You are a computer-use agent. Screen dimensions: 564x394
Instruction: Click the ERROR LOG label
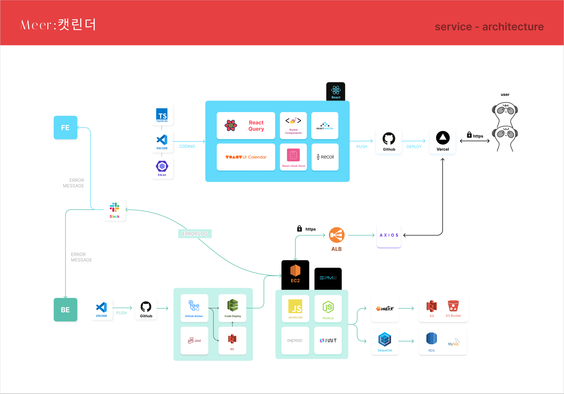(x=195, y=233)
